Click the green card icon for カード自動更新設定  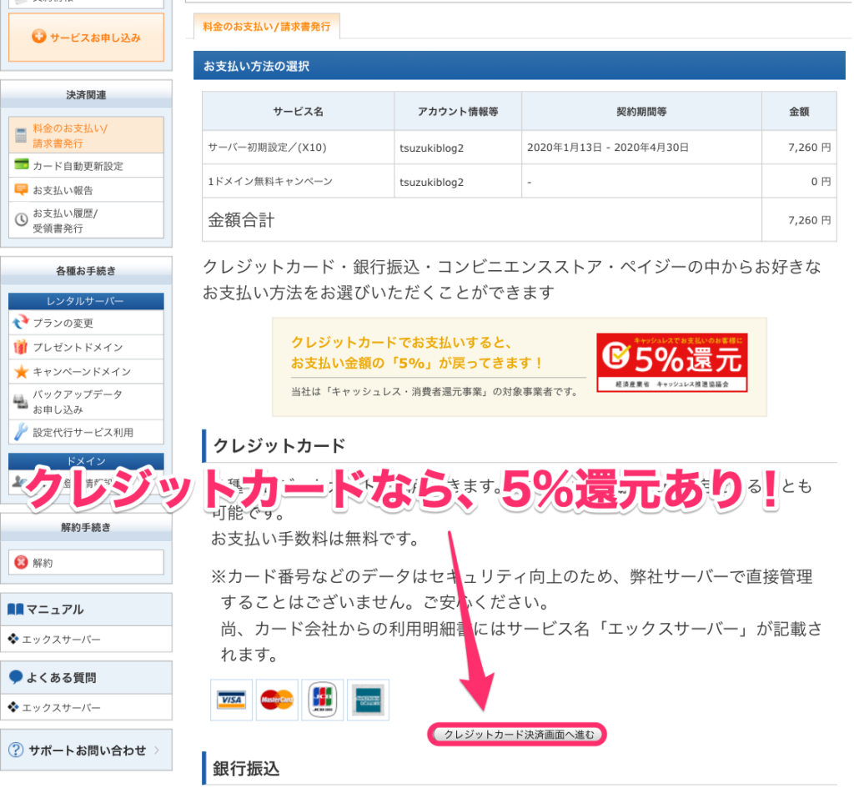pyautogui.click(x=21, y=164)
